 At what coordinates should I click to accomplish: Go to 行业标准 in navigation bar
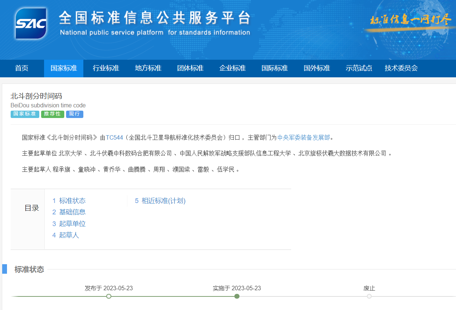tap(106, 68)
